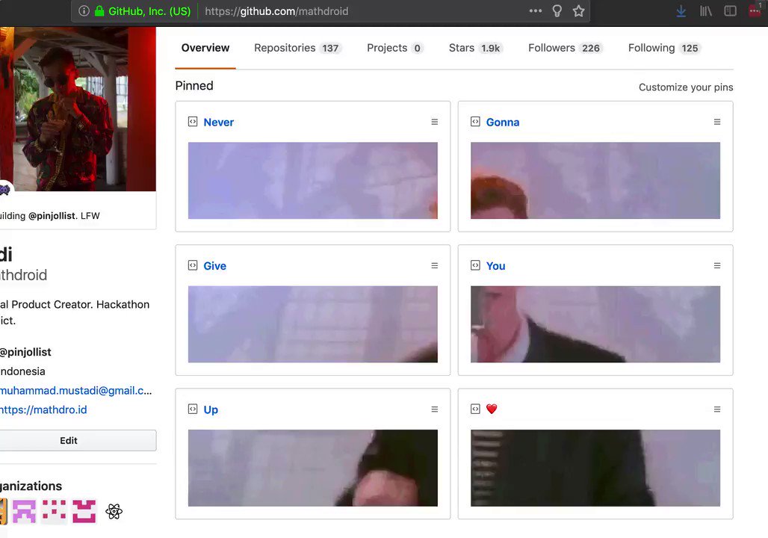This screenshot has width=768, height=538.
Task: Click Customize your pins link
Action: click(686, 87)
